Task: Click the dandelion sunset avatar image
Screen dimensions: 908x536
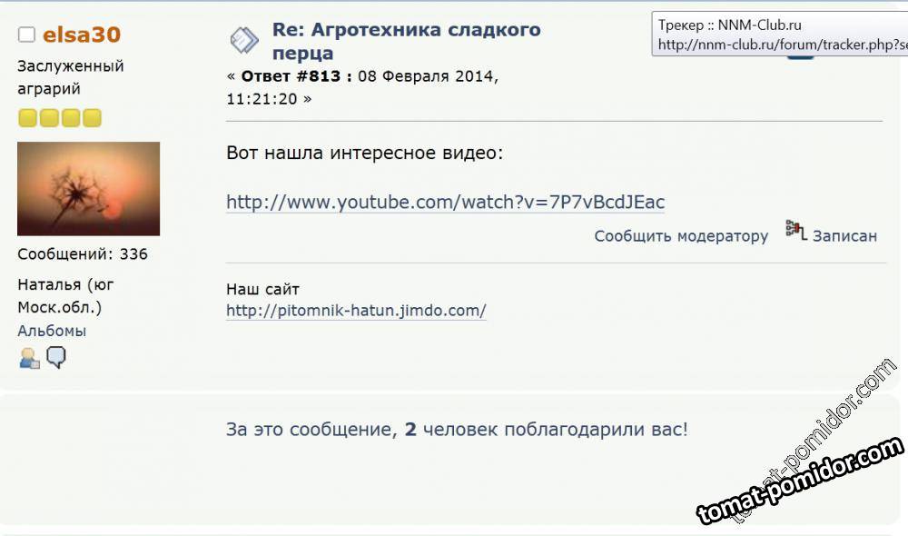Action: click(89, 188)
